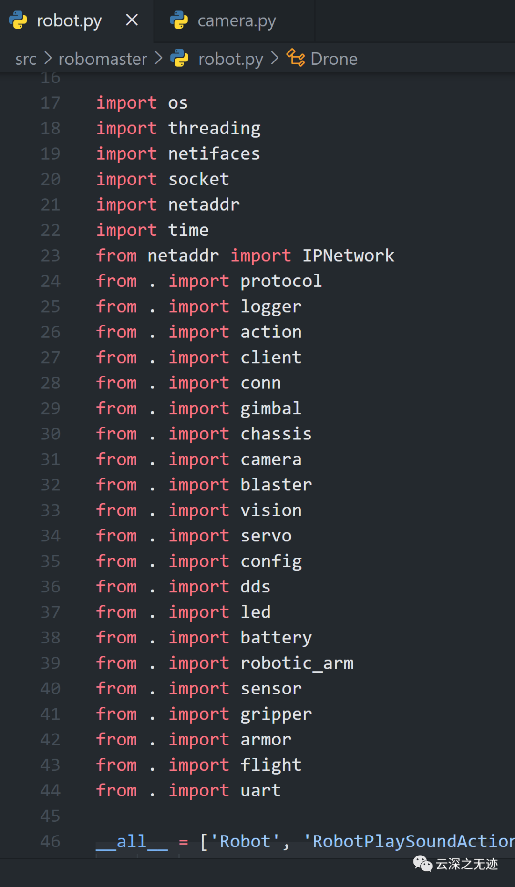Click the IPNetwork identifier on line 23
Image resolution: width=515 pixels, height=887 pixels.
click(348, 256)
